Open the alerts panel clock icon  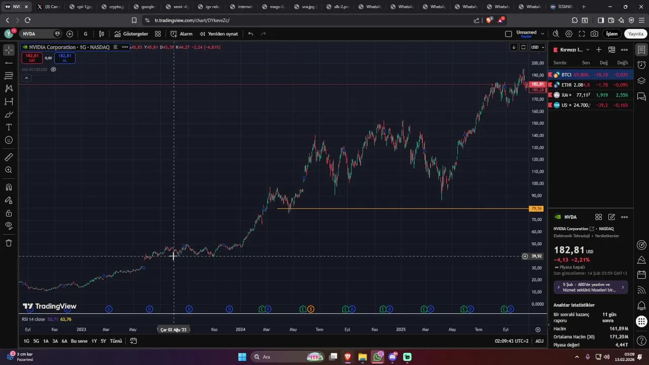pyautogui.click(x=641, y=65)
